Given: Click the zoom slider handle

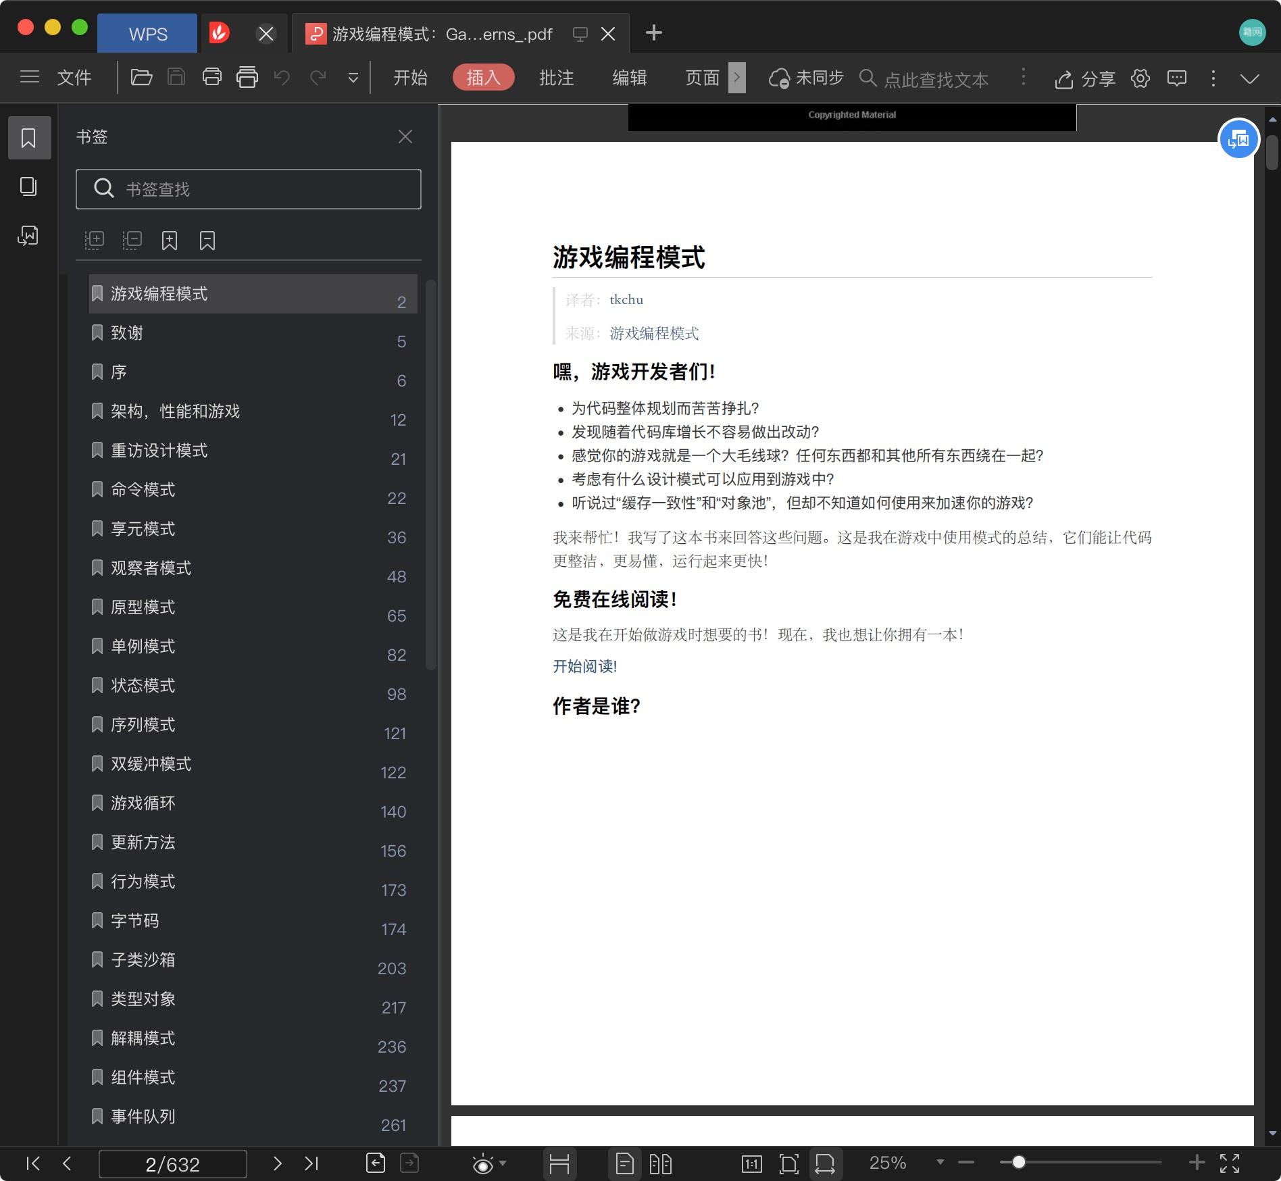Looking at the screenshot, I should [1019, 1162].
